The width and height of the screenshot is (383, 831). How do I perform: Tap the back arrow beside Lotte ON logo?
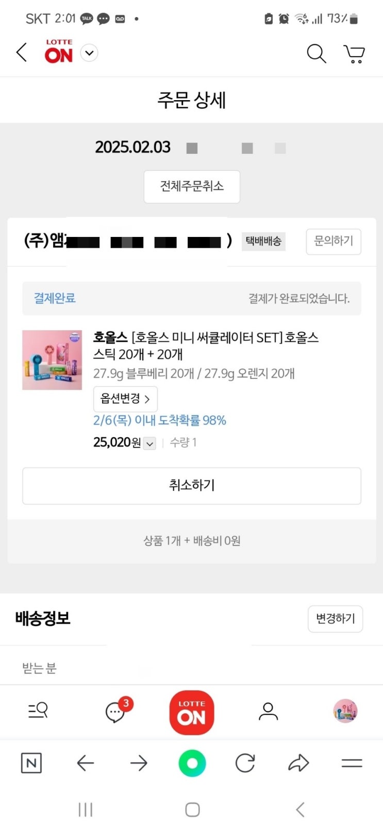click(x=22, y=53)
